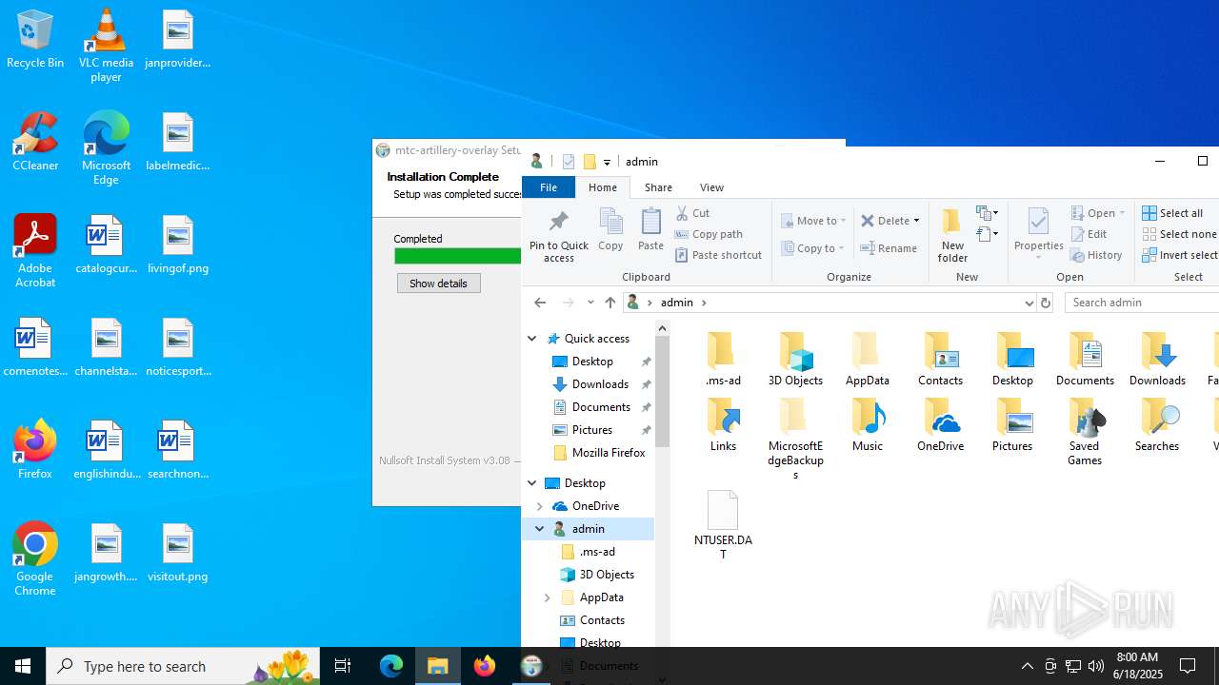Select VLC media player desktop shortcut

(106, 46)
